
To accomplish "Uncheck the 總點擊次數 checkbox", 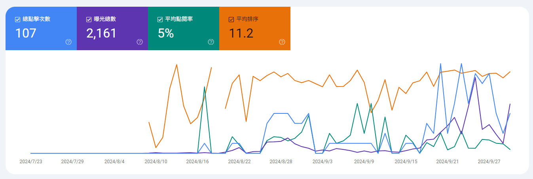I will [17, 19].
